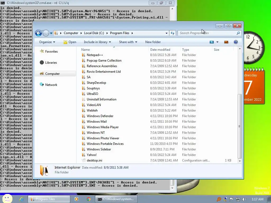Switch to the cmd.exe taskbar button
The height and width of the screenshot is (203, 271).
[x=116, y=199]
